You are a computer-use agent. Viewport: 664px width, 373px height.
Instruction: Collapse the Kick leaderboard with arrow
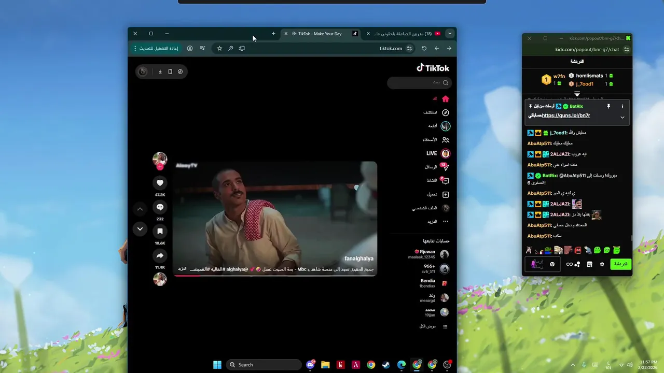(577, 94)
